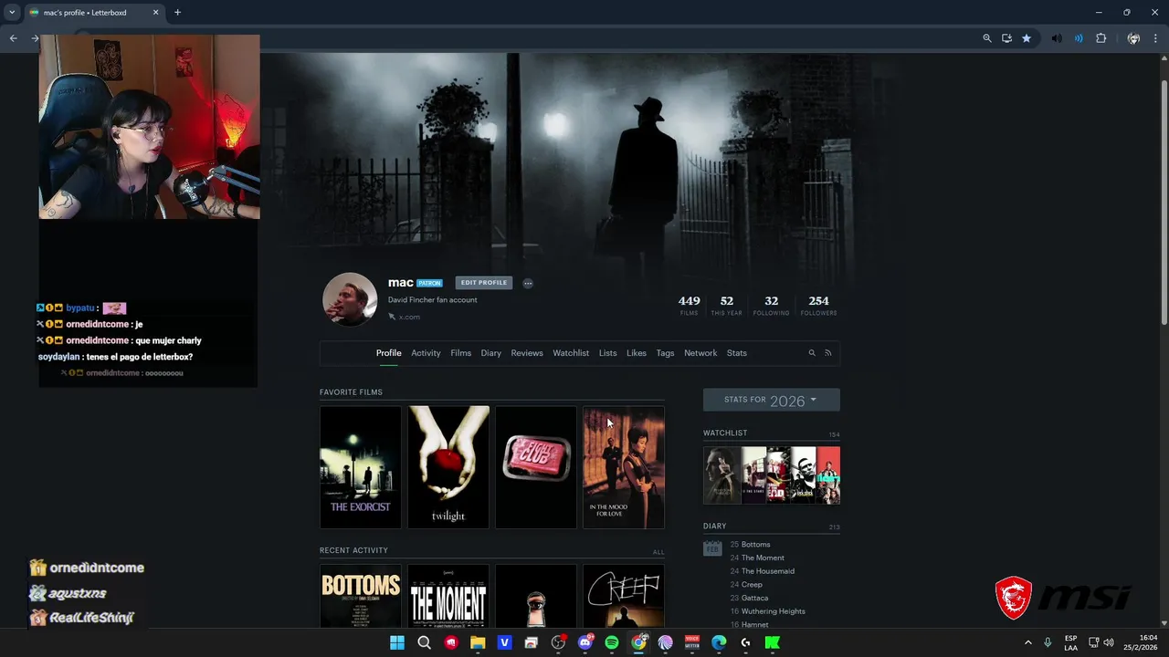View the 32 Following count
Image resolution: width=1169 pixels, height=657 pixels.
tap(772, 305)
